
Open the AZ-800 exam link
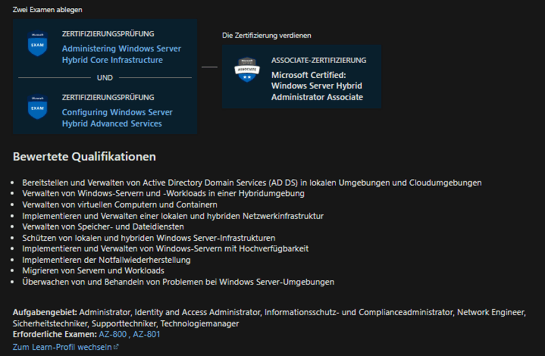[112, 334]
